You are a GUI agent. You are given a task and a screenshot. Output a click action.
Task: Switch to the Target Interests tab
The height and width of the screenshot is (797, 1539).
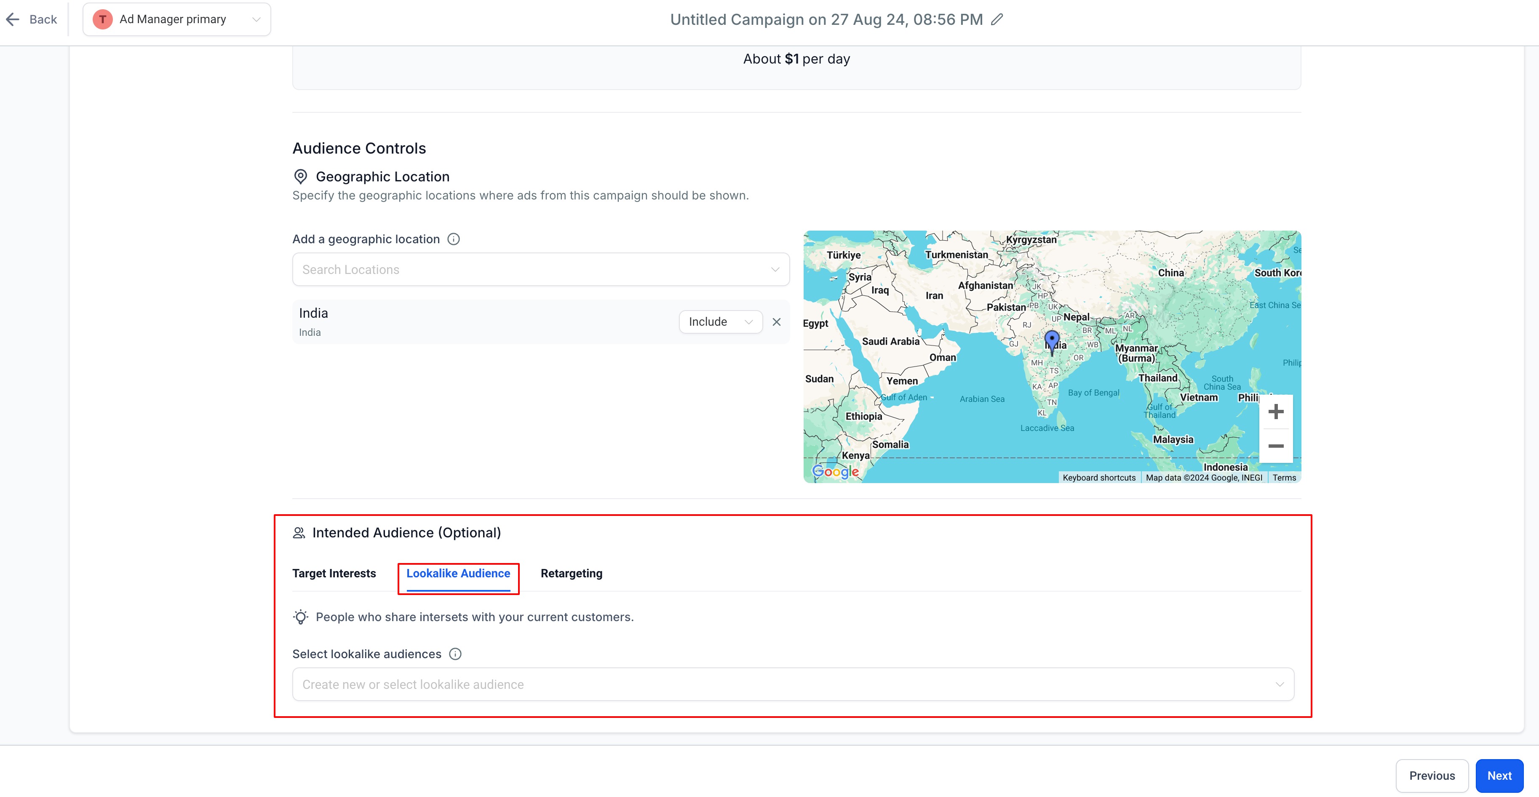[334, 573]
